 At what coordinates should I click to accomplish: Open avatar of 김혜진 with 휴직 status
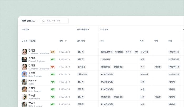click(x=24, y=52)
